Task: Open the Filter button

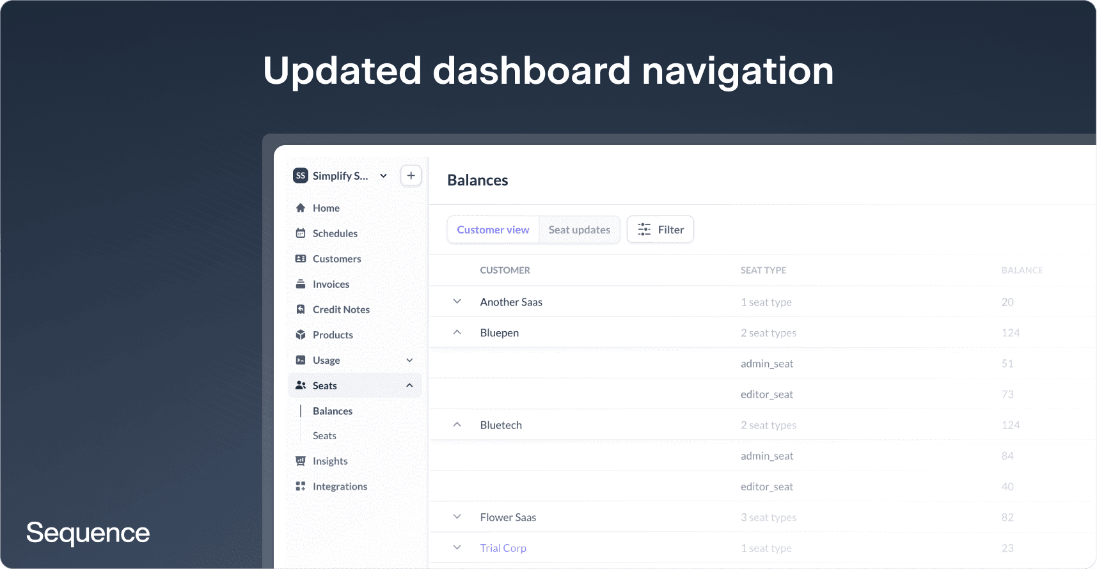Action: tap(660, 230)
